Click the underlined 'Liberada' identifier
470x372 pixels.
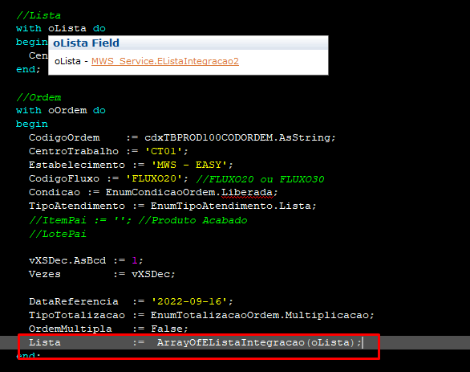[247, 192]
